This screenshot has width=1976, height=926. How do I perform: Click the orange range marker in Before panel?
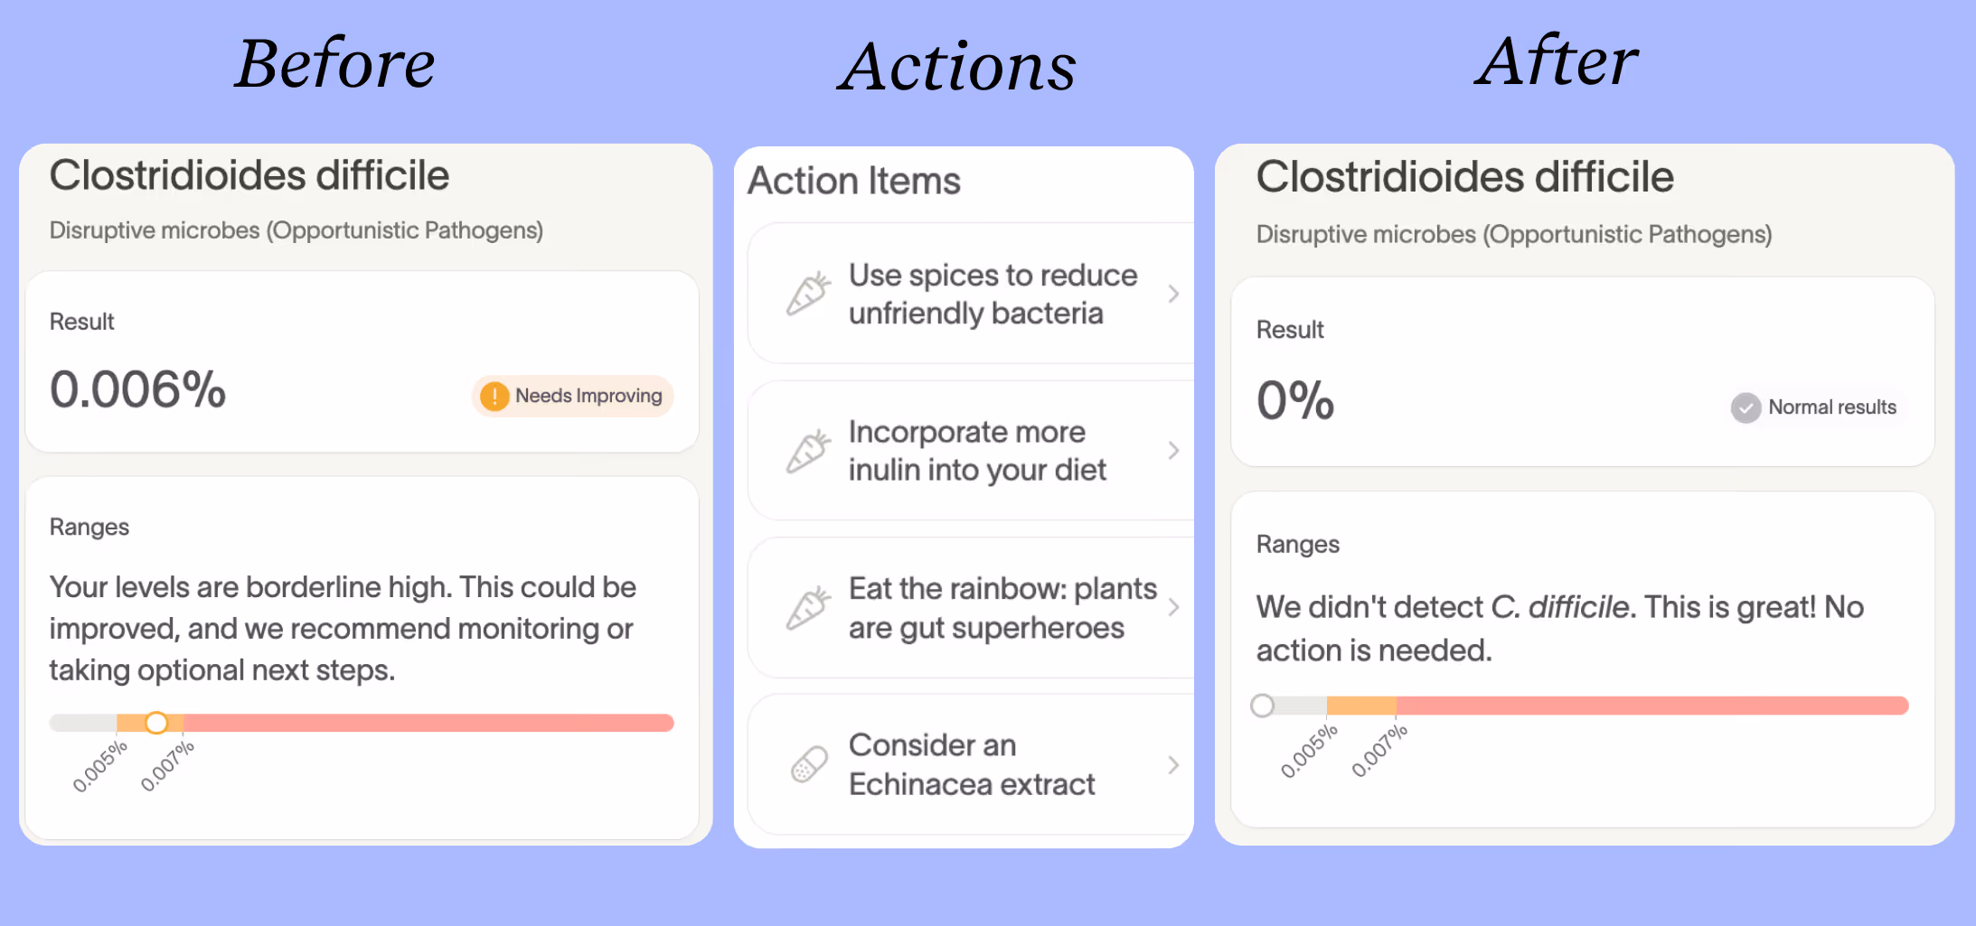coord(156,723)
